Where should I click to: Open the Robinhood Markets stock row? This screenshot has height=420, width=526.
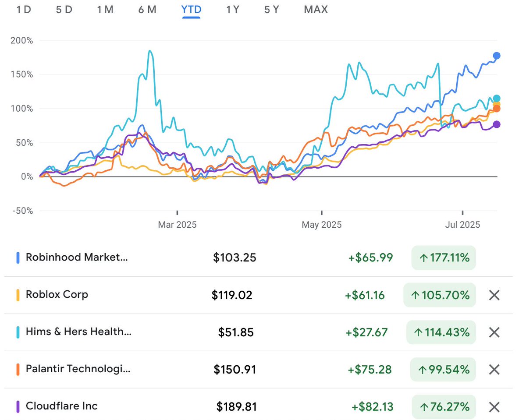259,258
